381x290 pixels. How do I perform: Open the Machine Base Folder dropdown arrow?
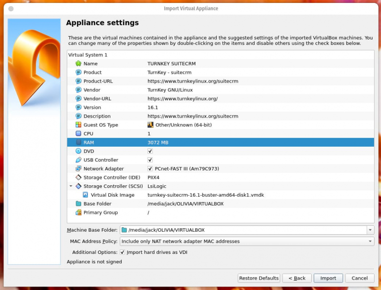(x=370, y=230)
